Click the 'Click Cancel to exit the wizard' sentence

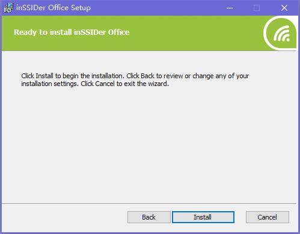[124, 84]
